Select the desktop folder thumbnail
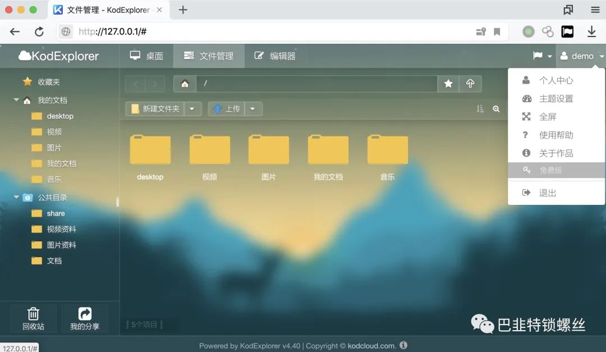 point(150,158)
